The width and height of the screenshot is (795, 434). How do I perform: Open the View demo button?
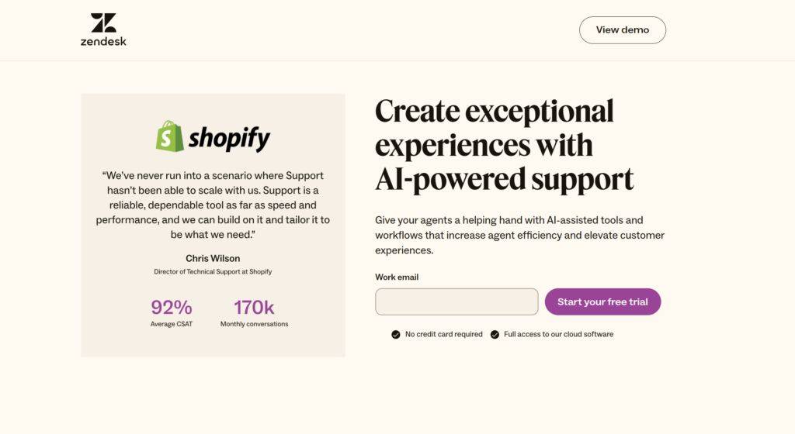click(623, 30)
